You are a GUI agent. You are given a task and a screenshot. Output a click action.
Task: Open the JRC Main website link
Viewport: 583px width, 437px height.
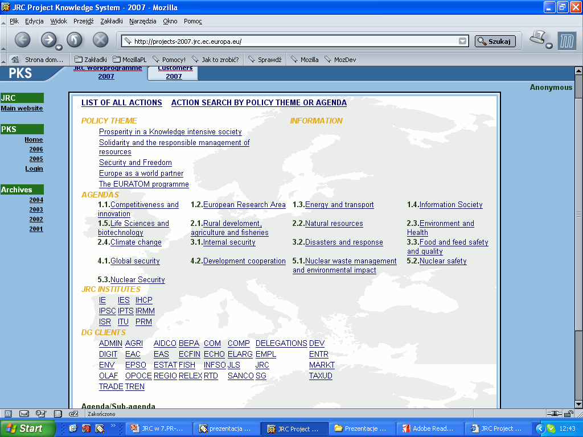[22, 108]
